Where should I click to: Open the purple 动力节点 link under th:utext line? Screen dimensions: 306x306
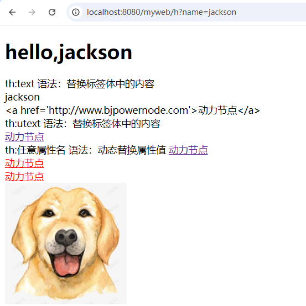pyautogui.click(x=24, y=136)
